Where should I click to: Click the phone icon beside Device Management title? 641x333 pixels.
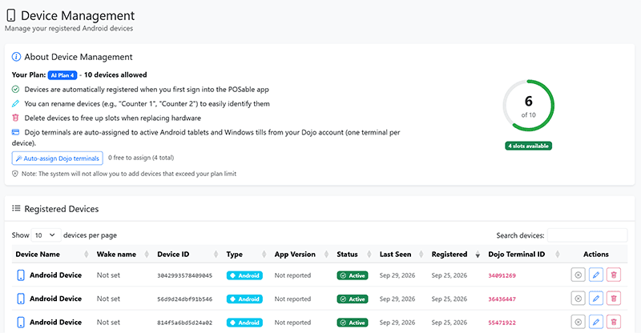point(11,15)
